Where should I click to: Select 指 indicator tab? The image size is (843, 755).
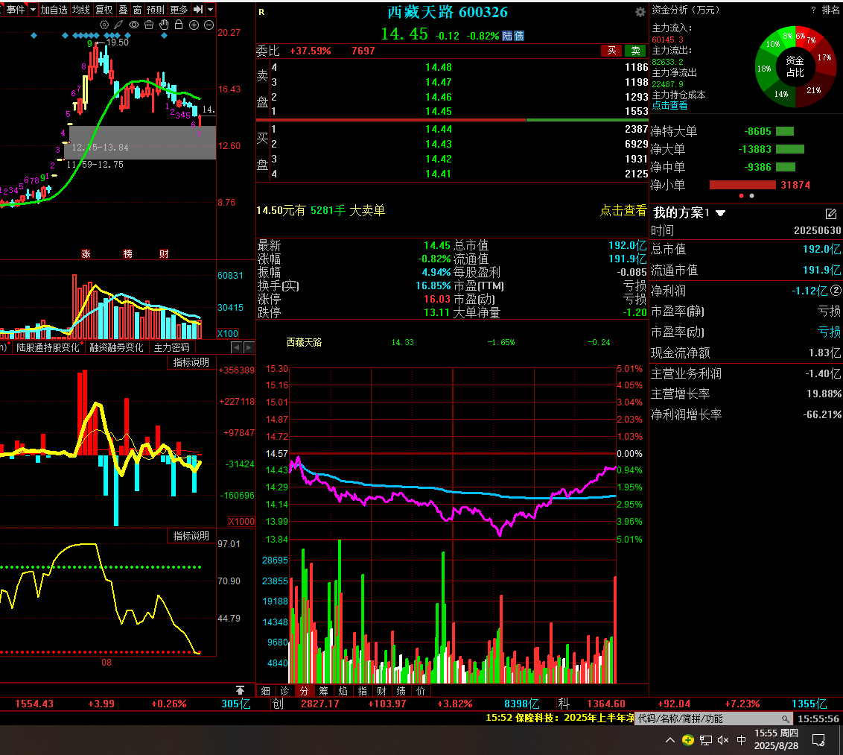(363, 691)
